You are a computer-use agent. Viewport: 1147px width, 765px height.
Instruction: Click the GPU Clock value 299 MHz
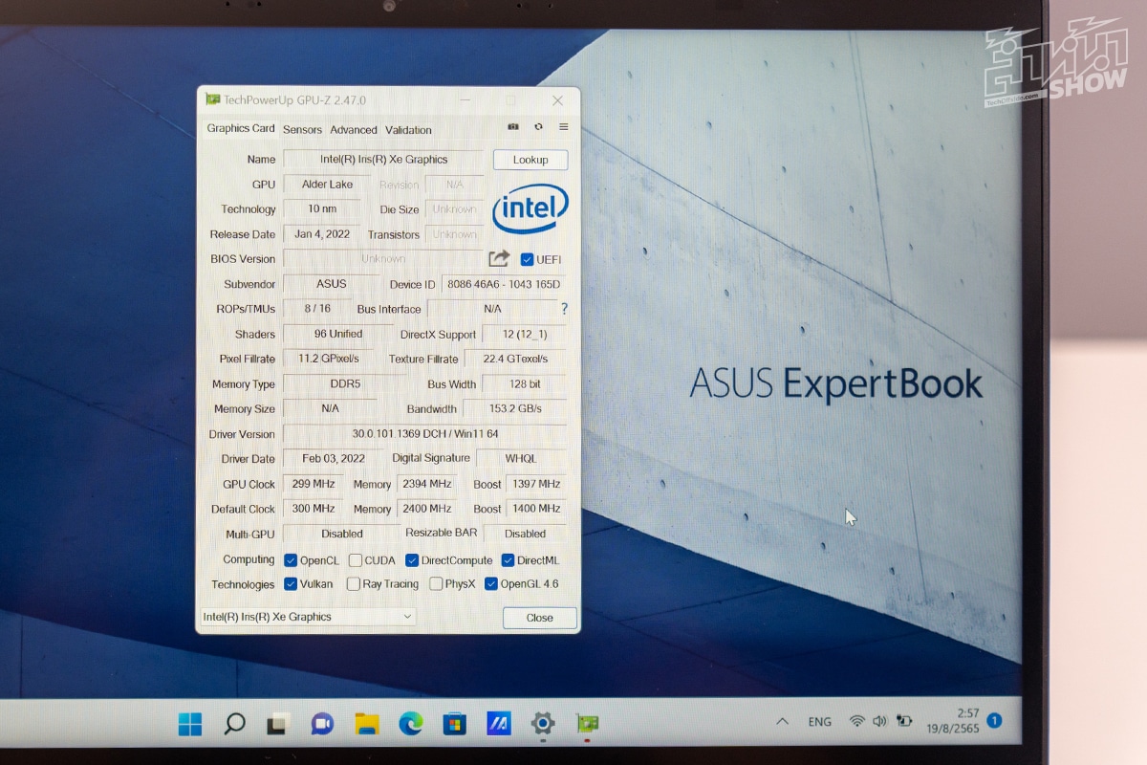pyautogui.click(x=314, y=484)
